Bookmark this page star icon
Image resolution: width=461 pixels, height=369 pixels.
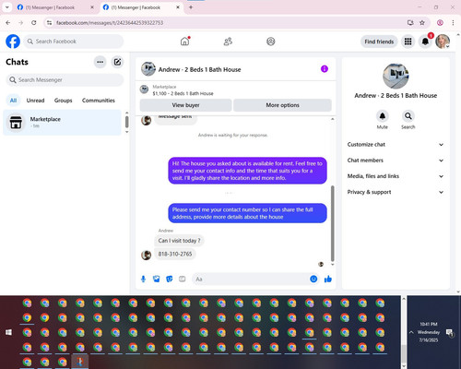(422, 22)
